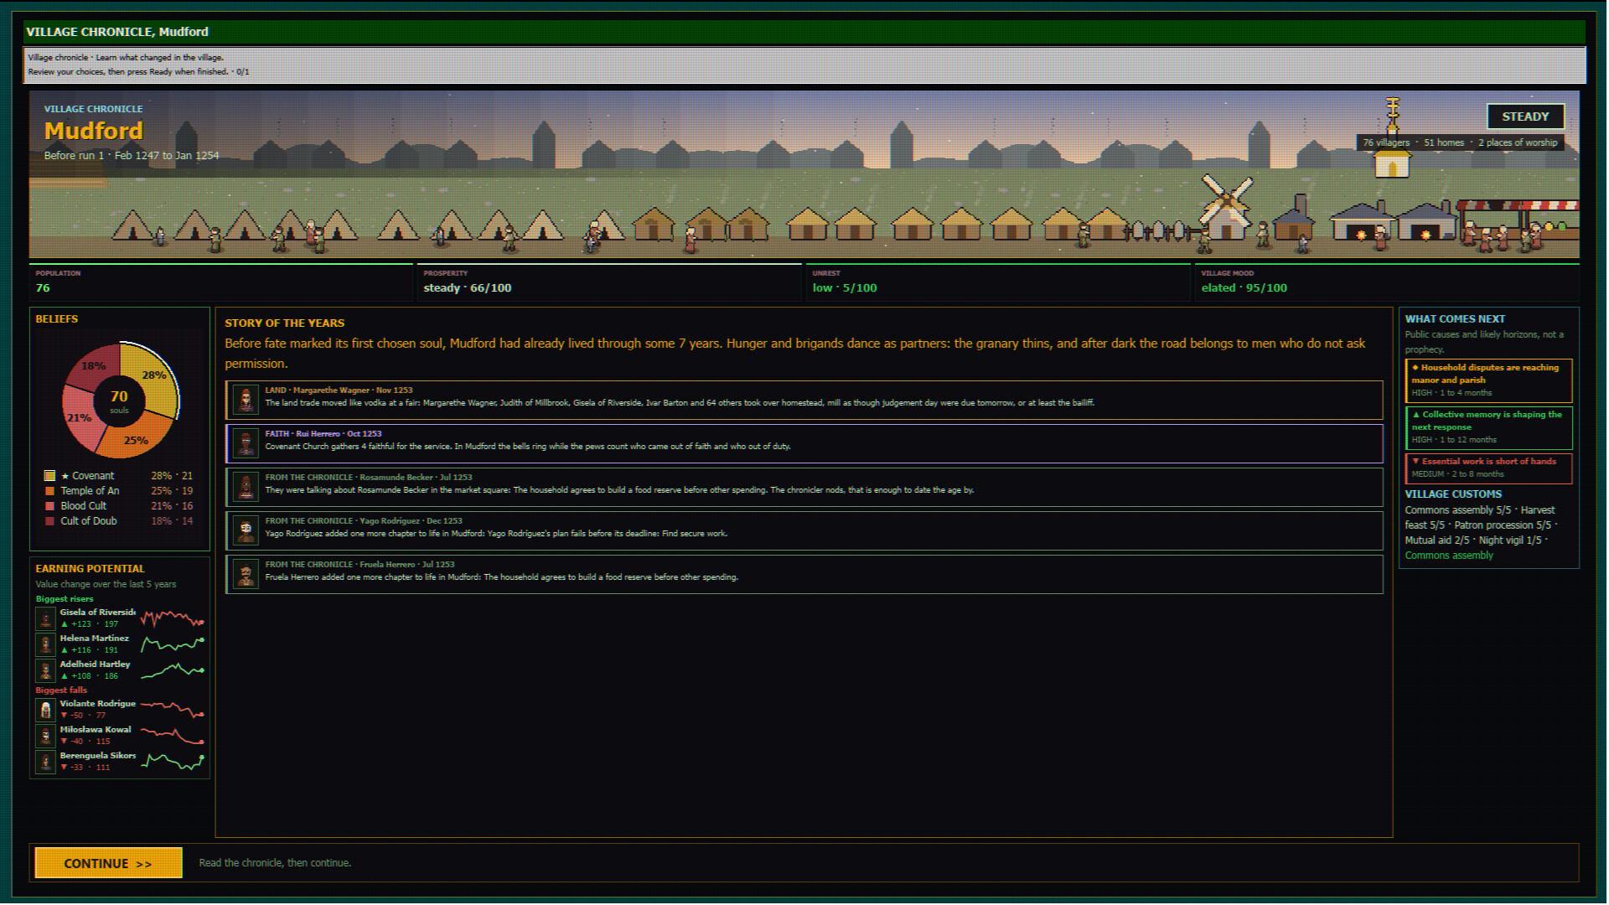Click the CONTINUE >> button
Image resolution: width=1609 pixels, height=905 pixels.
[108, 863]
